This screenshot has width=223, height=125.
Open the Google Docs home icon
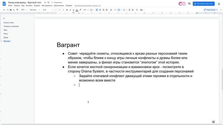tap(4, 4)
